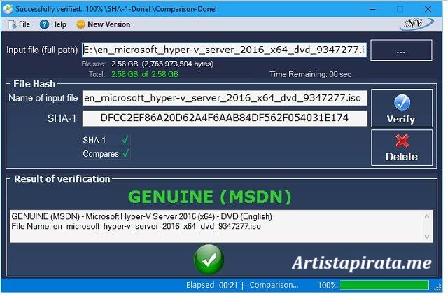
Task: Open the New Version menu item
Action: point(104,24)
